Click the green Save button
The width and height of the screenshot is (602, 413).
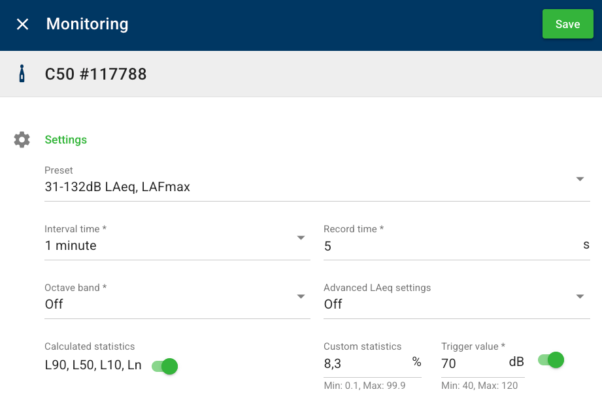pos(567,24)
